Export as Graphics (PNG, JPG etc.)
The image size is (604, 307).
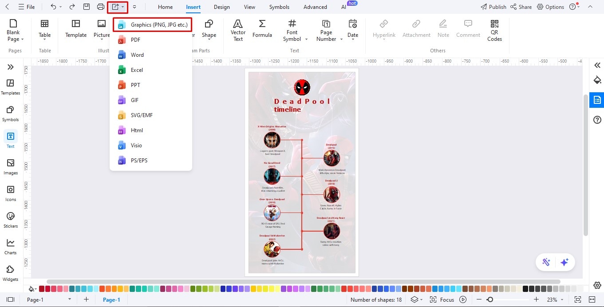click(152, 25)
